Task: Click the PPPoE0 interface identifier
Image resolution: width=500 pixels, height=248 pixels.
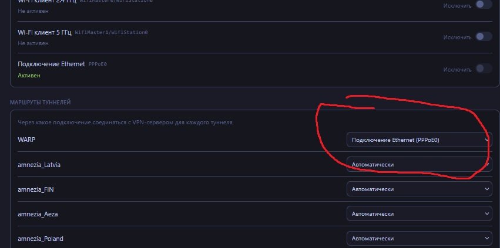Action: click(99, 63)
